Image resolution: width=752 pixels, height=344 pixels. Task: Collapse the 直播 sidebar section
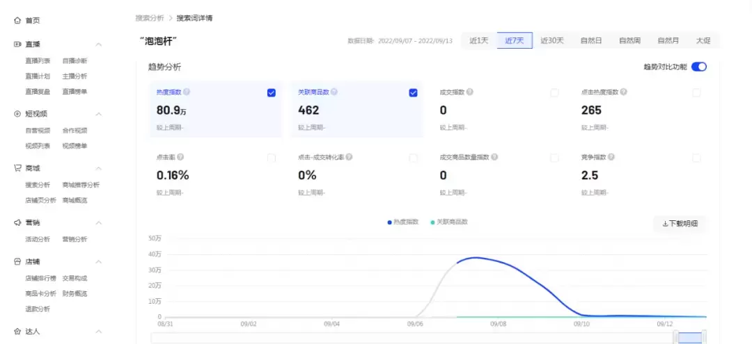98,44
